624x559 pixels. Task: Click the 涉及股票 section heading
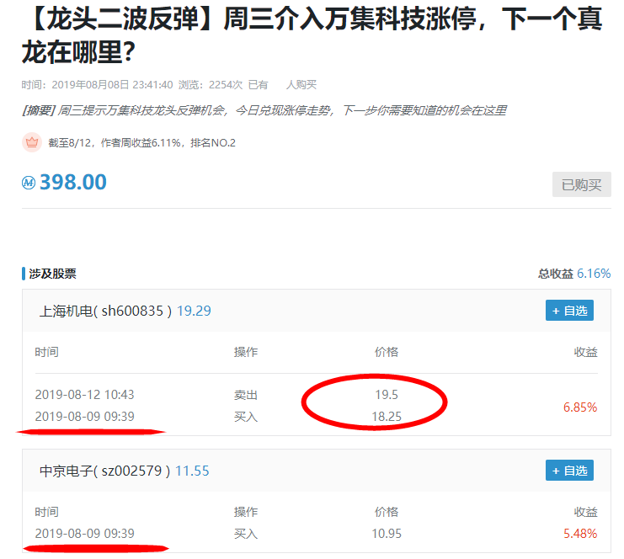52,274
